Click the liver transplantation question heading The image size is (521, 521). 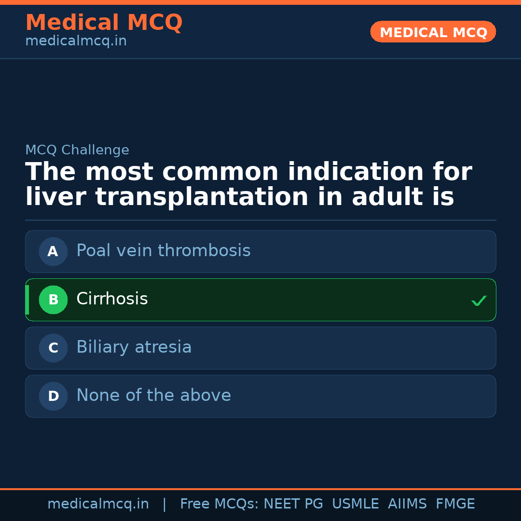(248, 185)
